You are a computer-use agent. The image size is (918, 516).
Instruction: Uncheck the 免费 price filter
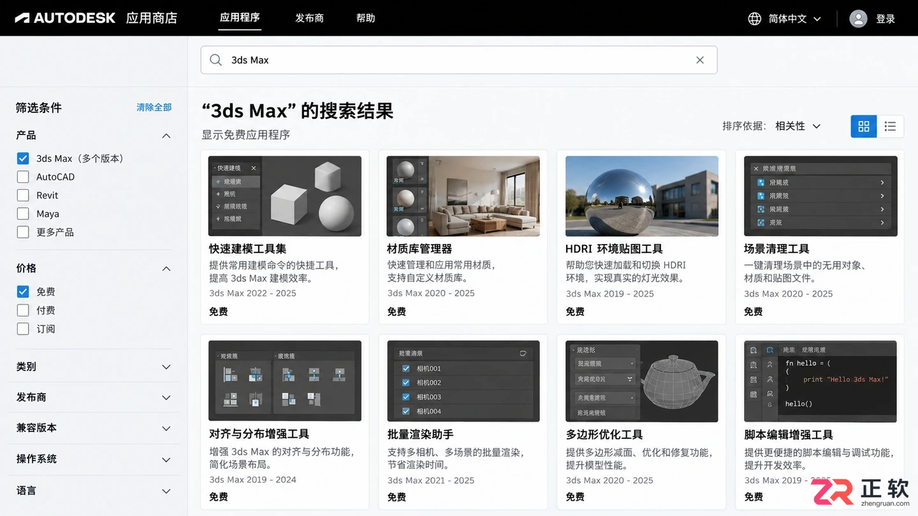tap(23, 292)
